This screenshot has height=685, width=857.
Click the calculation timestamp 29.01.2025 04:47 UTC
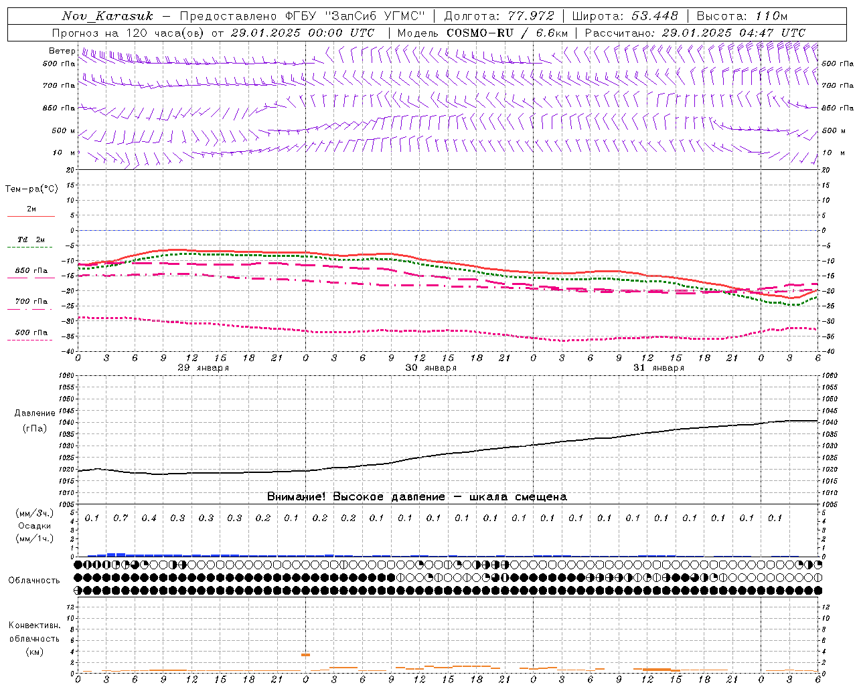click(734, 33)
